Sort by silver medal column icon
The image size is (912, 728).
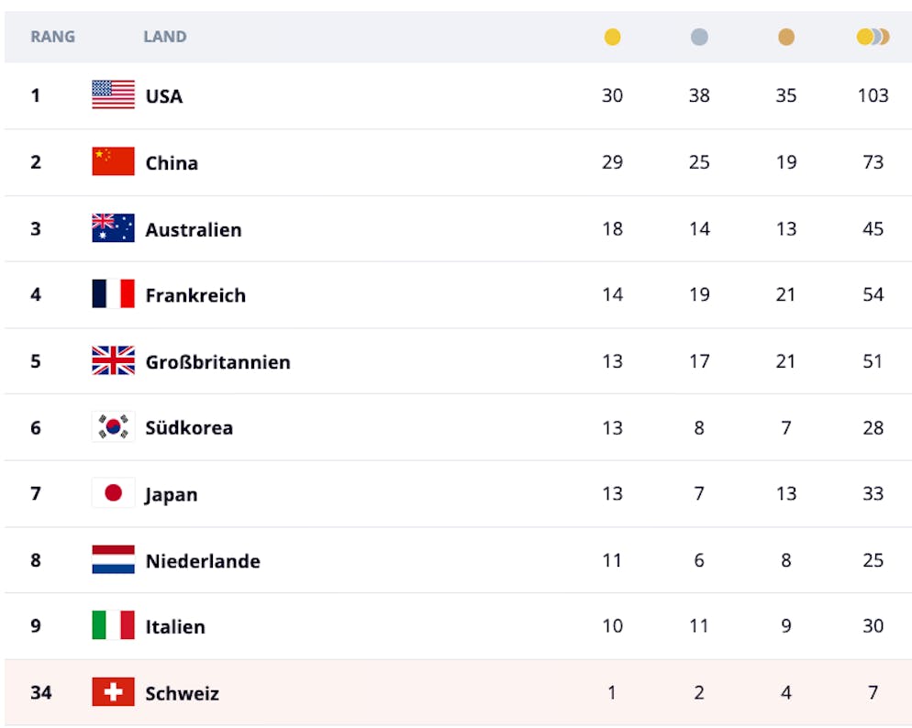click(x=699, y=38)
